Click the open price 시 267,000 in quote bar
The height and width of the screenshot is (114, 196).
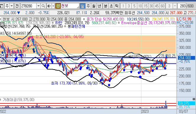(x=174, y=13)
